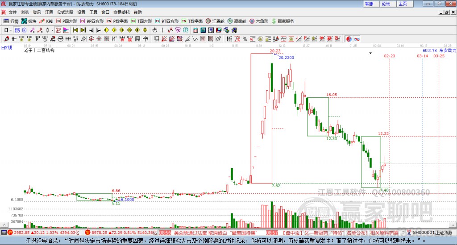Jump to last bar icon
Screen dimensions: 457x245
83,30
